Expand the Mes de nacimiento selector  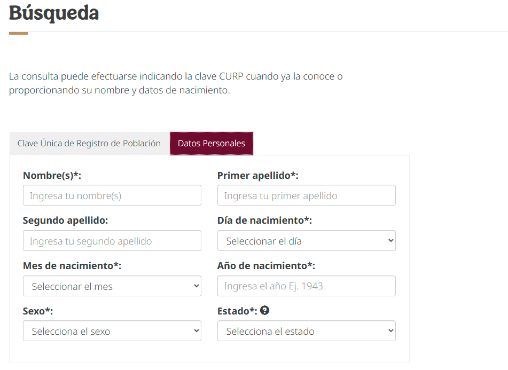pyautogui.click(x=112, y=286)
